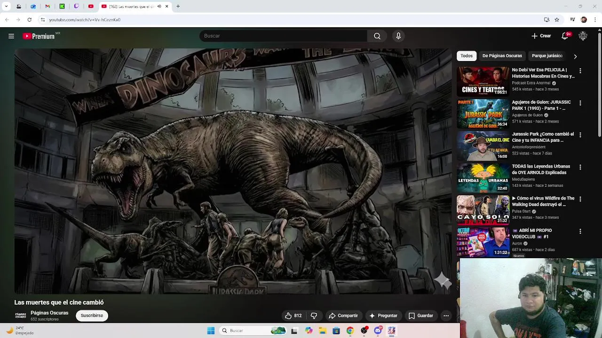Image resolution: width=602 pixels, height=338 pixels.
Task: Click Windows taskbar Buscar search box
Action: tap(253, 330)
